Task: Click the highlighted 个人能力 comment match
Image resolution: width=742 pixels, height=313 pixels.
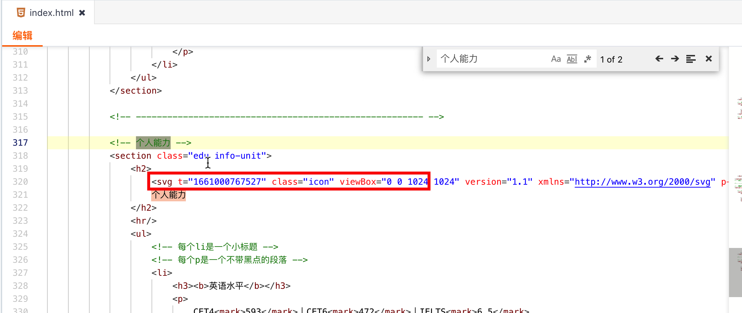Action: 153,143
